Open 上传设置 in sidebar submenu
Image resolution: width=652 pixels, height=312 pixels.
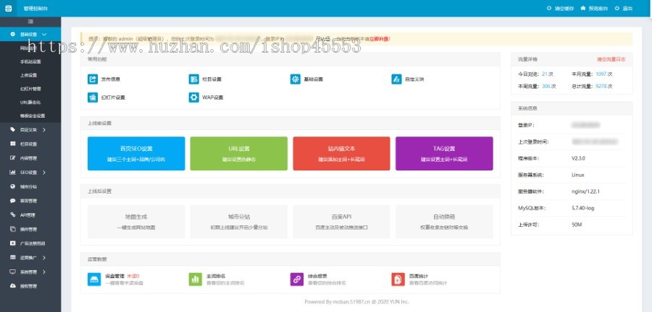pyautogui.click(x=30, y=75)
